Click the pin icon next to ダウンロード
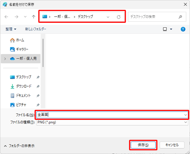The width and height of the screenshot is (190, 154). tap(38, 86)
